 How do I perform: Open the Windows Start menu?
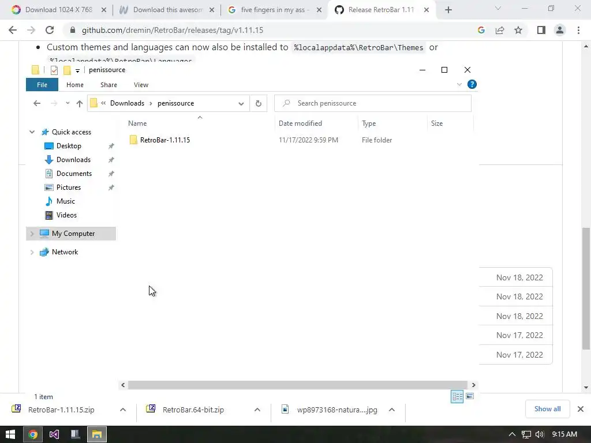point(10,434)
